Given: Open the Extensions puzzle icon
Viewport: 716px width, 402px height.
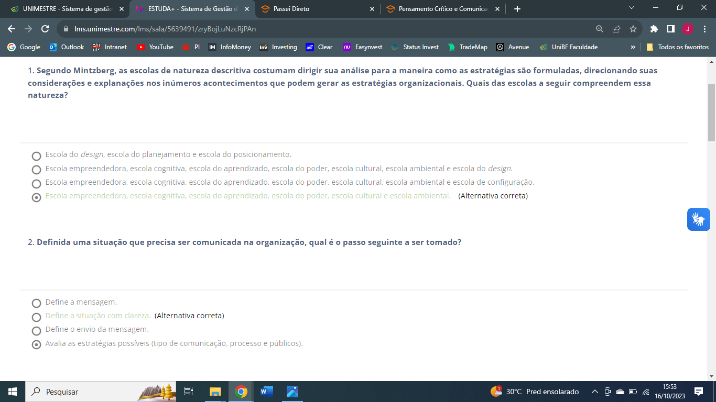Looking at the screenshot, I should click(x=654, y=29).
